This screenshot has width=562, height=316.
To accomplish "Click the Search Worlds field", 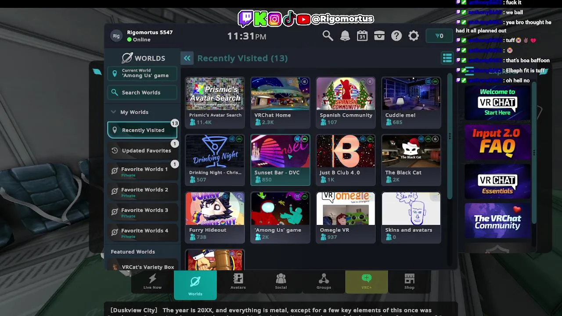I will point(142,93).
